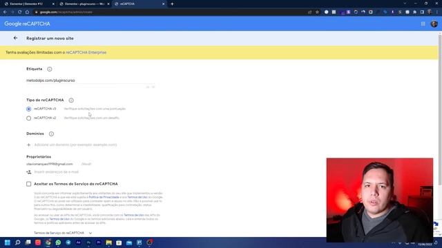Open the Chrome profile avatar
Screen dimensions: 442x248
click(x=430, y=12)
